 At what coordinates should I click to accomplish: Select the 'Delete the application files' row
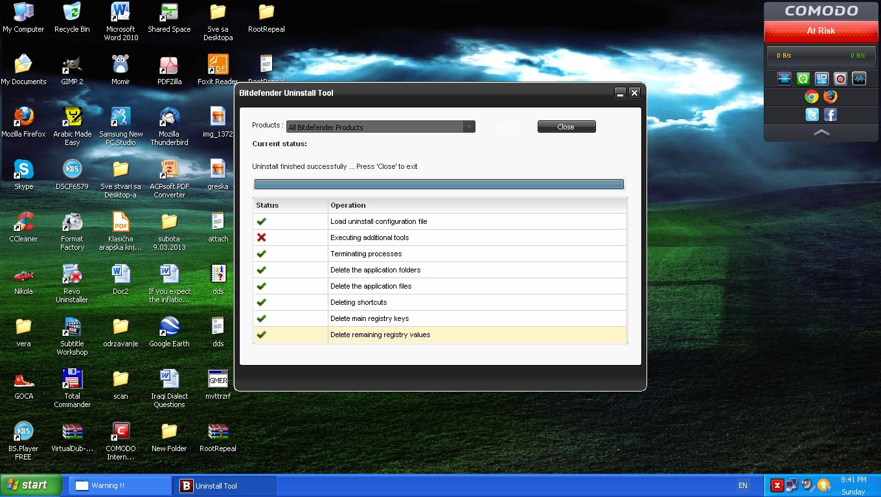click(x=440, y=286)
